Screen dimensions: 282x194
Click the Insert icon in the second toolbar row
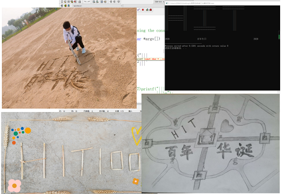62,6
